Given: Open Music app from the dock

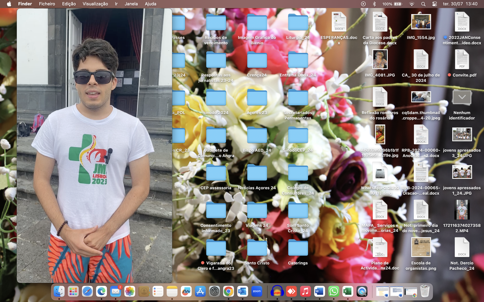Looking at the screenshot, I should (305, 291).
